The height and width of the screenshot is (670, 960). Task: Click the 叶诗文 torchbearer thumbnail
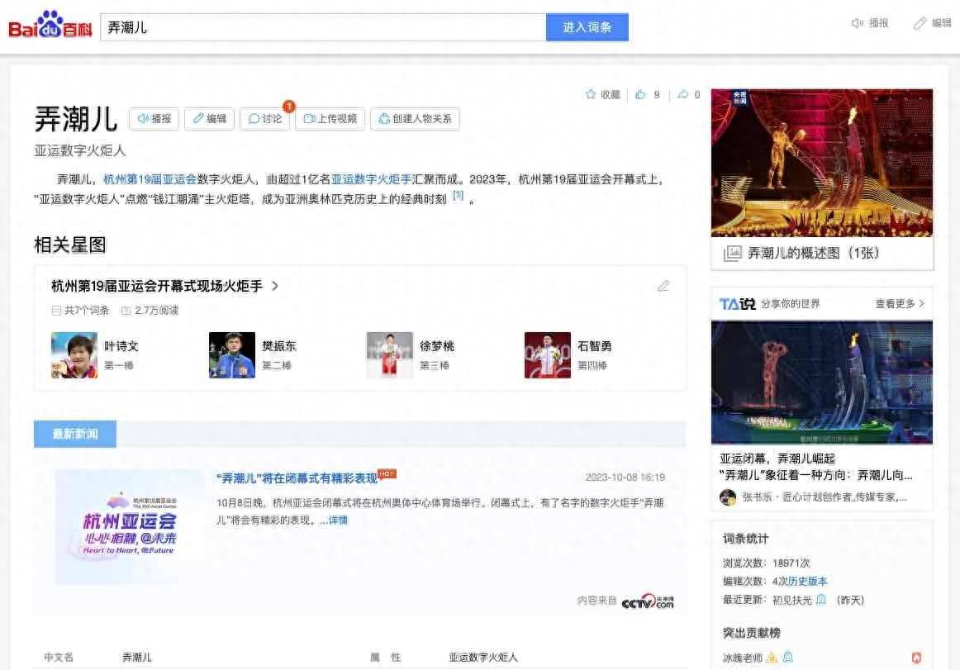[x=74, y=355]
